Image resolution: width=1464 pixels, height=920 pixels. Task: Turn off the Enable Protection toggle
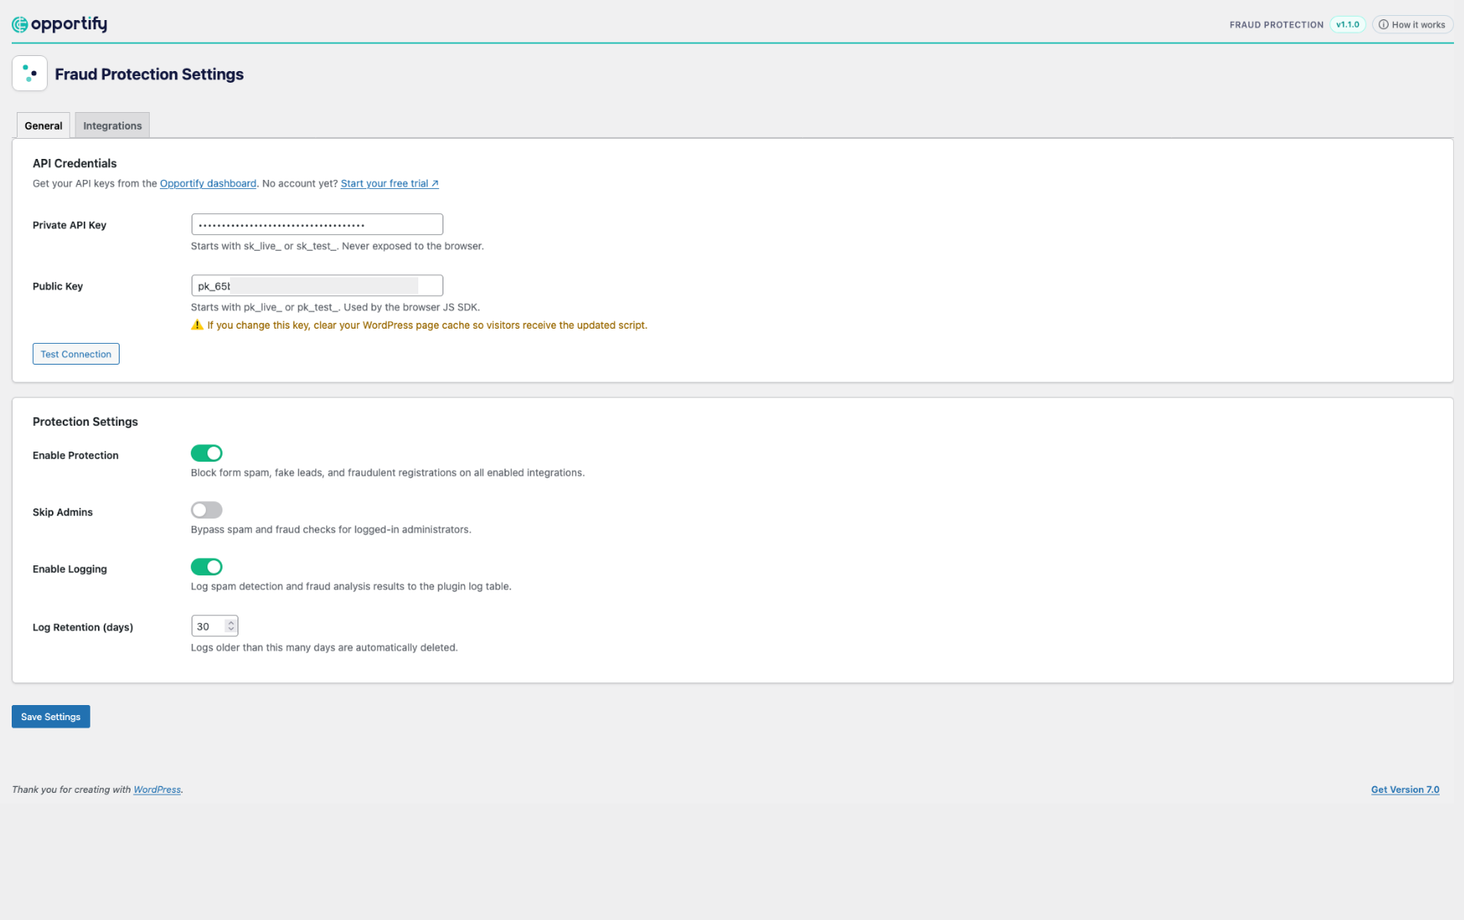[x=207, y=453]
